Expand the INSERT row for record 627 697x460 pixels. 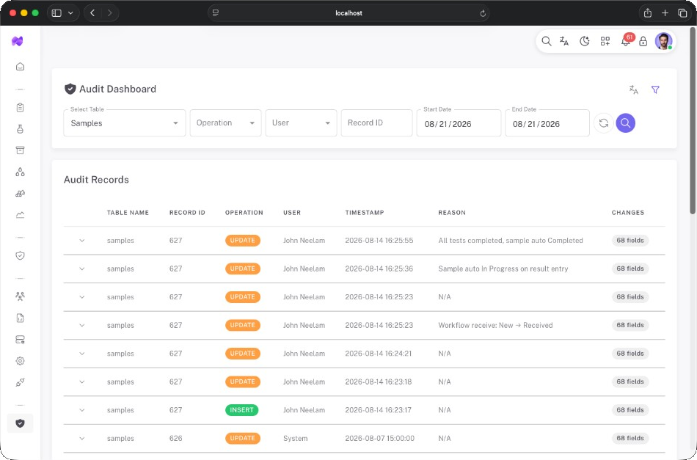tap(81, 410)
